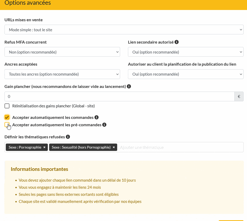This screenshot has height=221, width=247.
Task: Remove the Sexualité (hors Pornographie) tag
Action: [x=114, y=147]
